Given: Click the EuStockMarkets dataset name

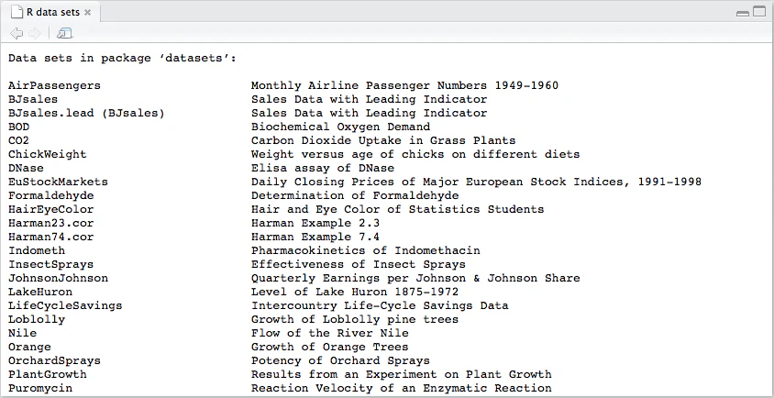Looking at the screenshot, I should (x=58, y=182).
